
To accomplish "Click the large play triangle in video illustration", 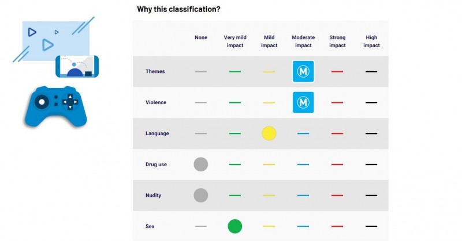I will [47, 45].
